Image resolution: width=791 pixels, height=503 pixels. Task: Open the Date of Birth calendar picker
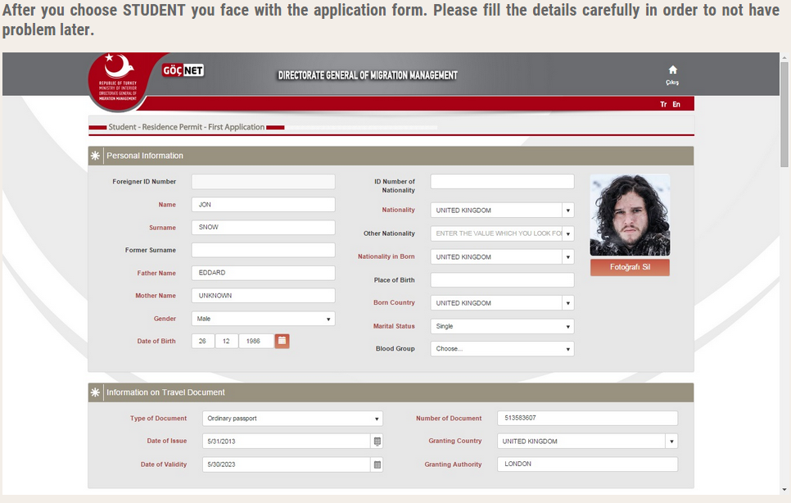[x=282, y=341]
